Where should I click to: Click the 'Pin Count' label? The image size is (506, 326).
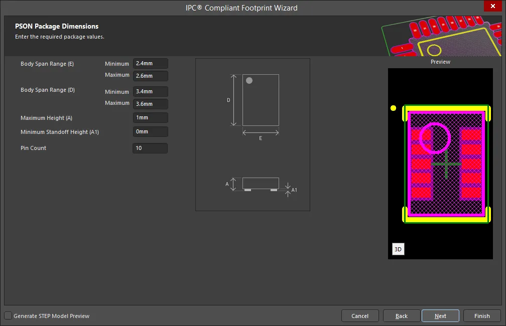[x=33, y=148]
